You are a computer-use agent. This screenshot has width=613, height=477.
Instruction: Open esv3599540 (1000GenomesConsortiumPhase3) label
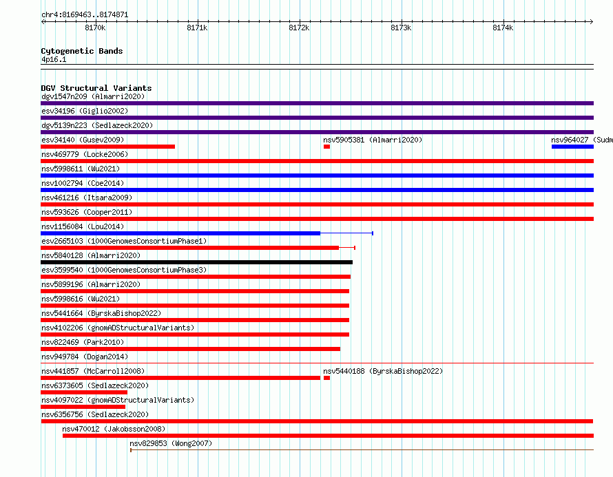(124, 270)
